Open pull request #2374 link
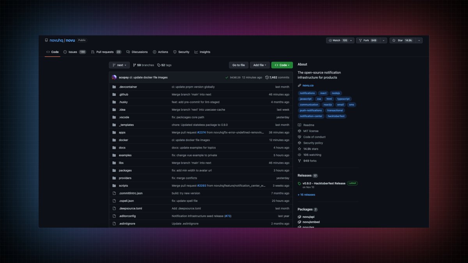468x263 pixels. pos(201,132)
